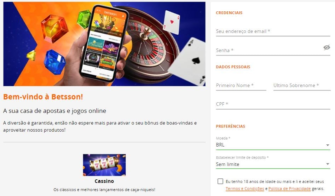Open the Política de Privacidade link
The image size is (335, 196).
pos(289,189)
